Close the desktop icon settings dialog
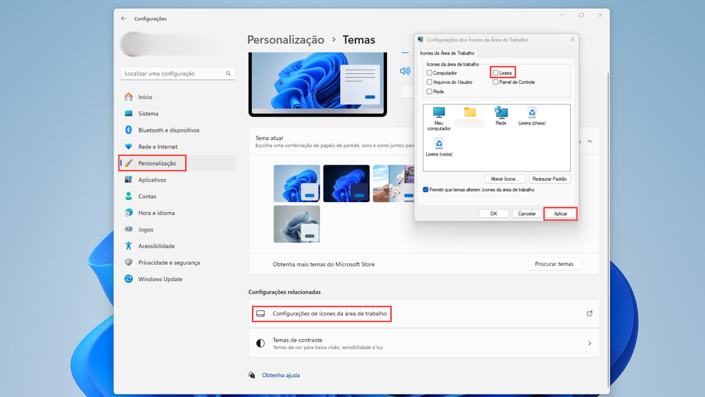This screenshot has height=397, width=705. click(x=572, y=39)
